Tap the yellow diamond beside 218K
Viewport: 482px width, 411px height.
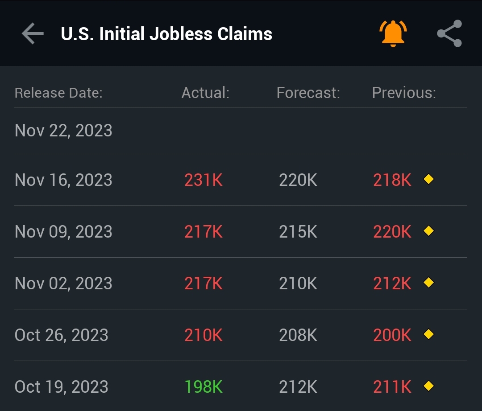tap(428, 179)
